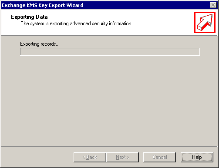
Task: Go to the Next wizard page
Action: click(x=122, y=157)
